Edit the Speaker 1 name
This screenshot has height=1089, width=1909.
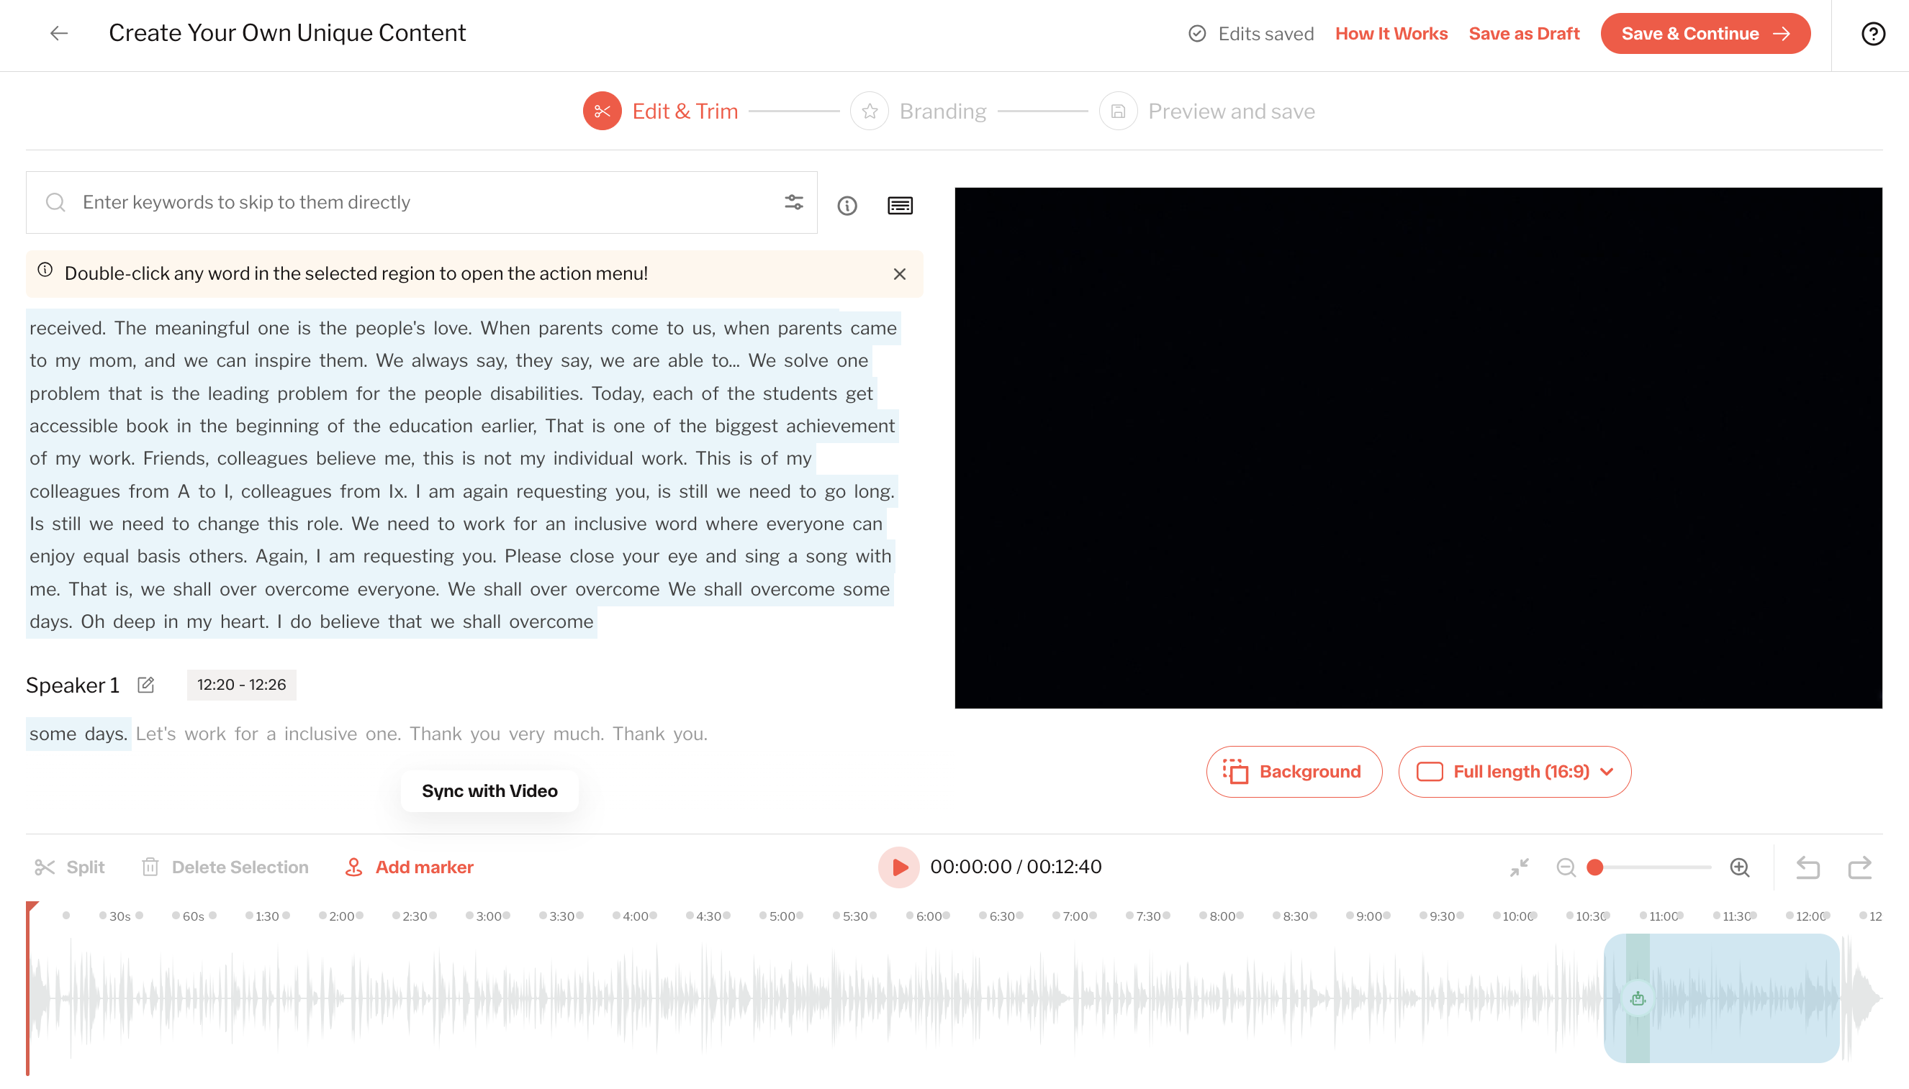coord(146,684)
